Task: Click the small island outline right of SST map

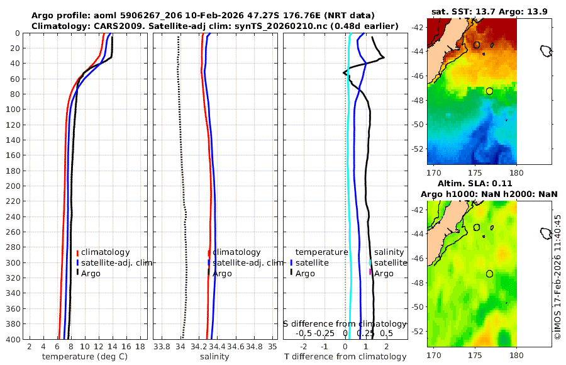Action: click(x=547, y=51)
